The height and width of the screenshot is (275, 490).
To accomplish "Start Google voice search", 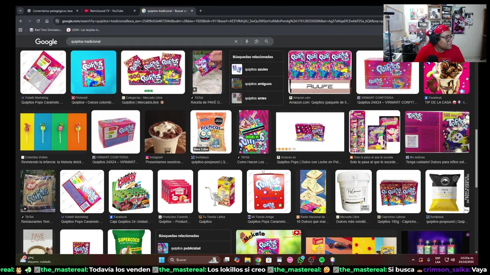I will (x=247, y=41).
